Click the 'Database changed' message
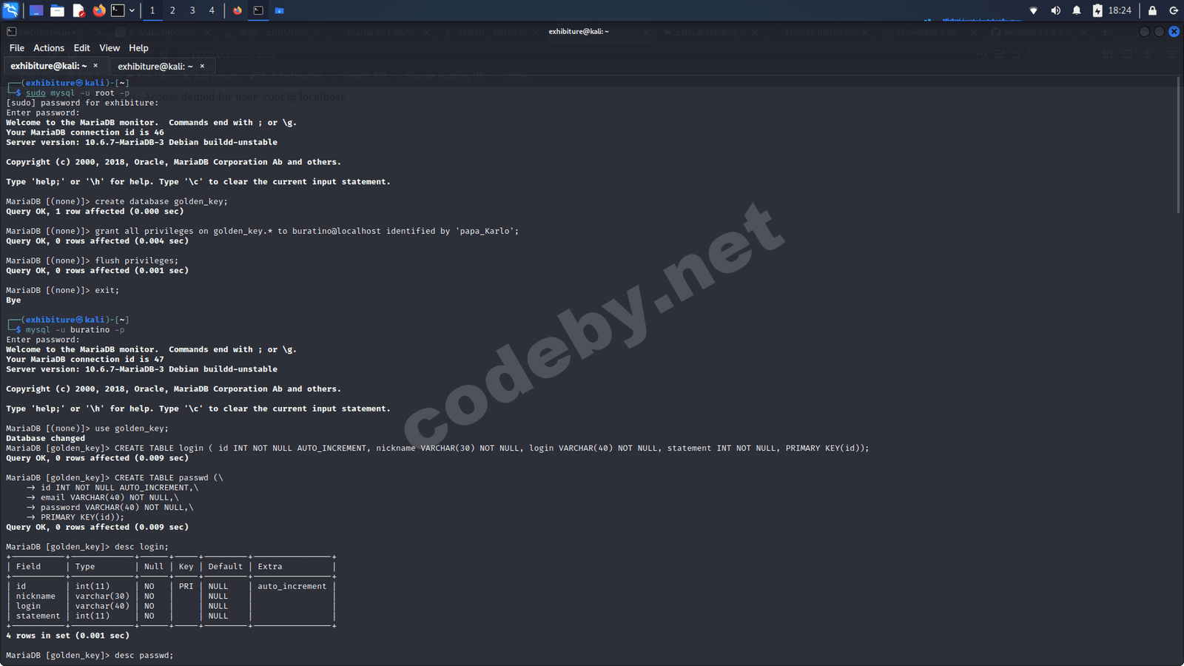This screenshot has height=666, width=1184. coord(45,438)
